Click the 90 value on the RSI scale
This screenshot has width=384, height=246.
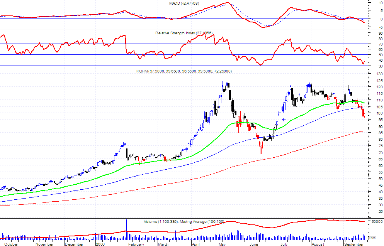coord(381,33)
